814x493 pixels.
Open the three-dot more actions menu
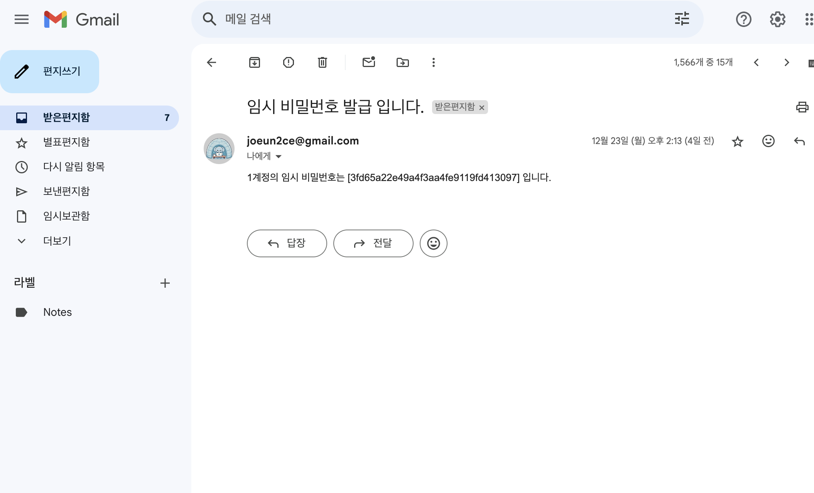[434, 62]
